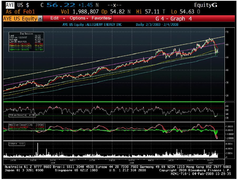
Task: Click the 56.22 closing price value
Action: (x=61, y=5)
